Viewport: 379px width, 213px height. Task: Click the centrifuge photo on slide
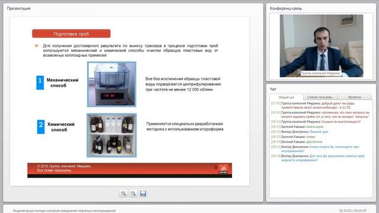point(112,84)
